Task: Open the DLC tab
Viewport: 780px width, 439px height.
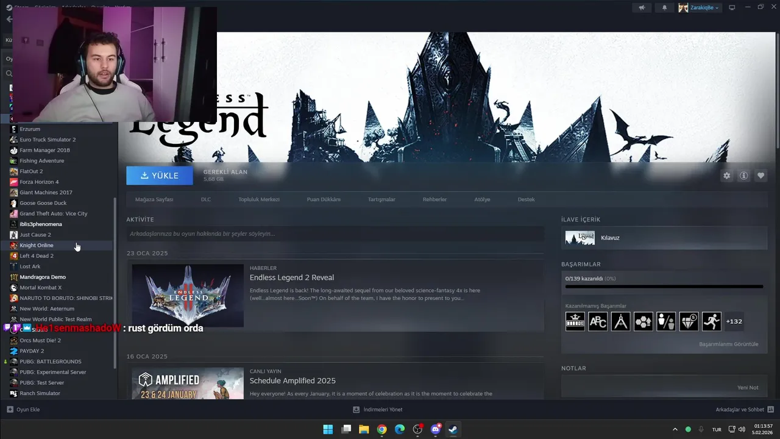Action: [x=206, y=199]
